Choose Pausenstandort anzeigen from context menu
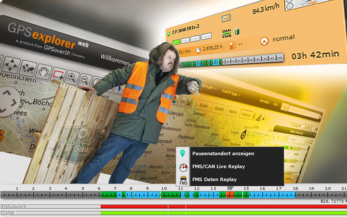The width and height of the screenshot is (347, 217). point(223,153)
